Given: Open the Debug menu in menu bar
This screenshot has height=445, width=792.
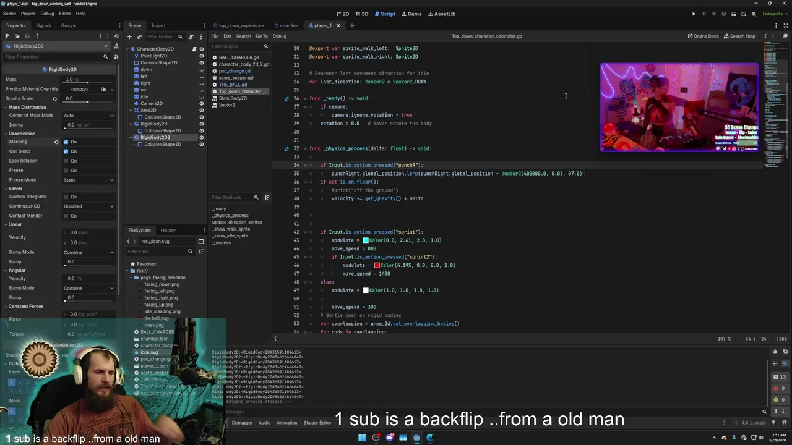Looking at the screenshot, I should click(47, 14).
